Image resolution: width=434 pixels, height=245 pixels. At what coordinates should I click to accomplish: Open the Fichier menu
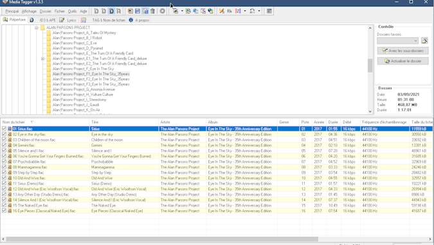pyautogui.click(x=60, y=12)
